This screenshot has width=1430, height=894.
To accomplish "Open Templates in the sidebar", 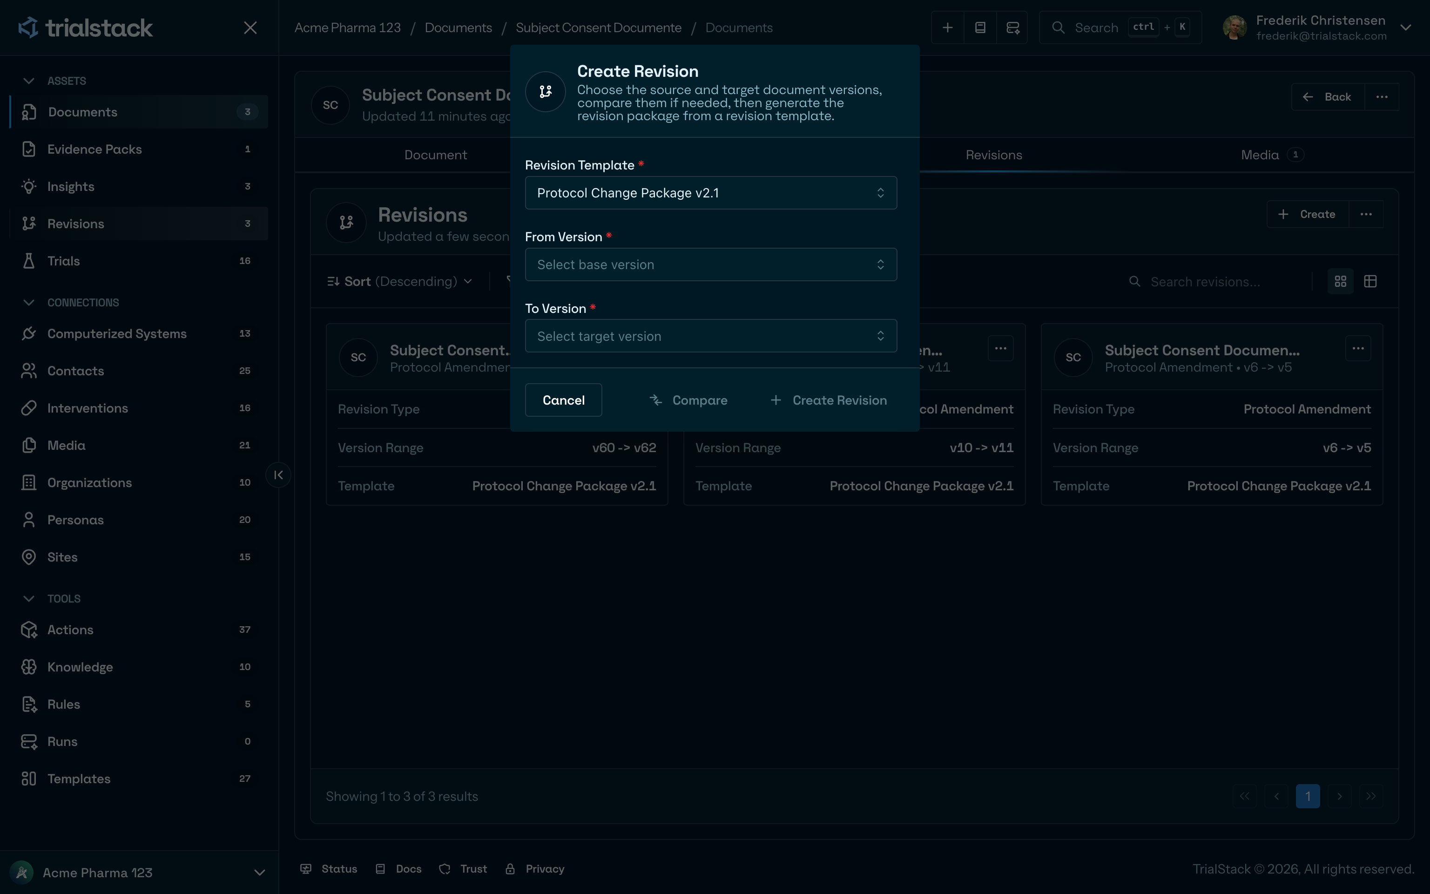I will [139, 779].
